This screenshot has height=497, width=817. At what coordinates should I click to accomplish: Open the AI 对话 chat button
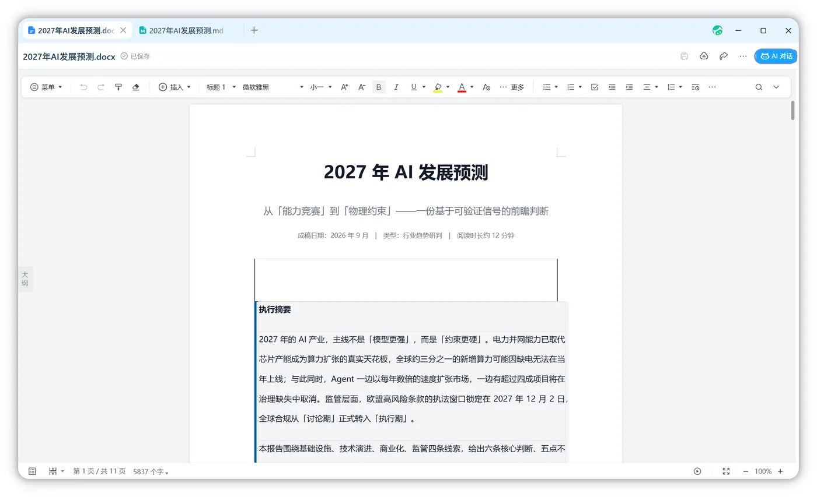point(776,56)
